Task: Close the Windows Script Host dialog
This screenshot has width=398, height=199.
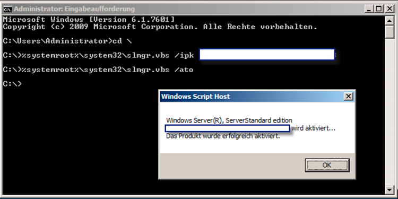Action: pyautogui.click(x=349, y=97)
